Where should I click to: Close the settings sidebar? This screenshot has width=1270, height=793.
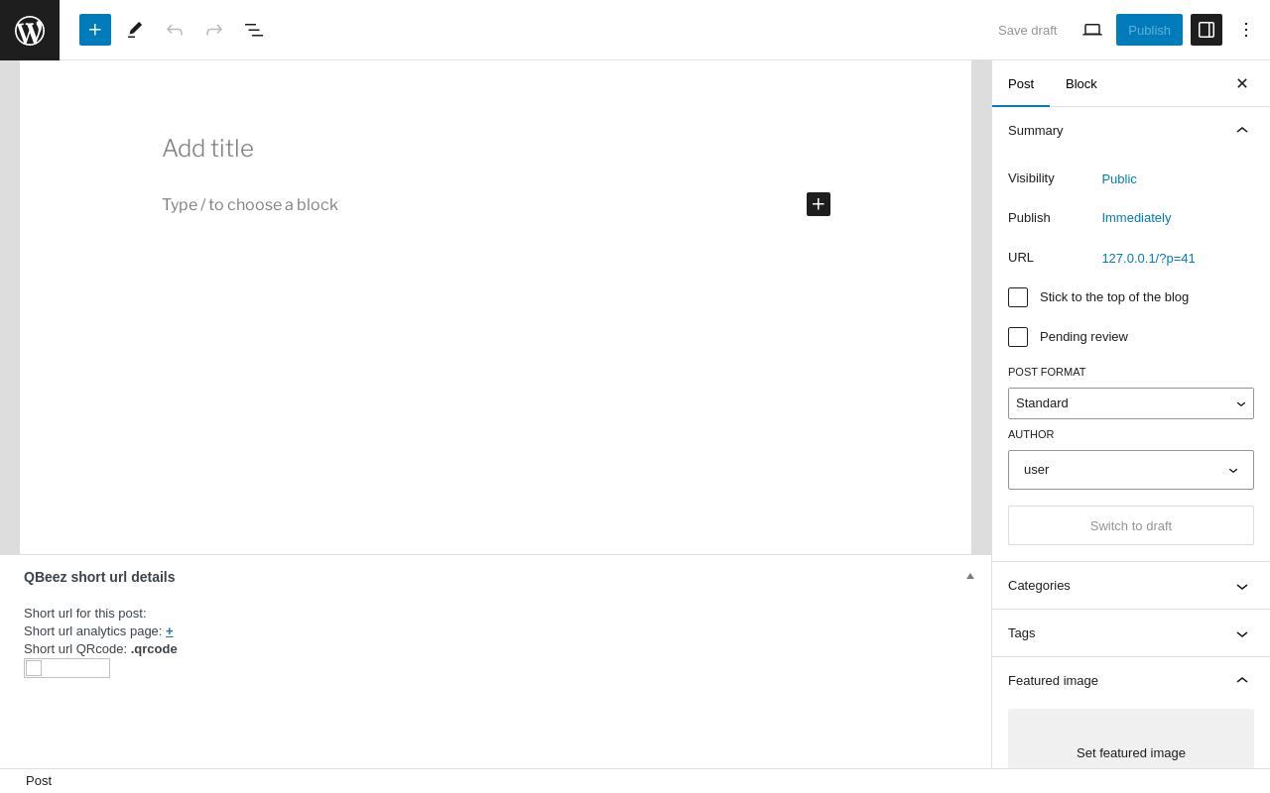pos(1242,83)
